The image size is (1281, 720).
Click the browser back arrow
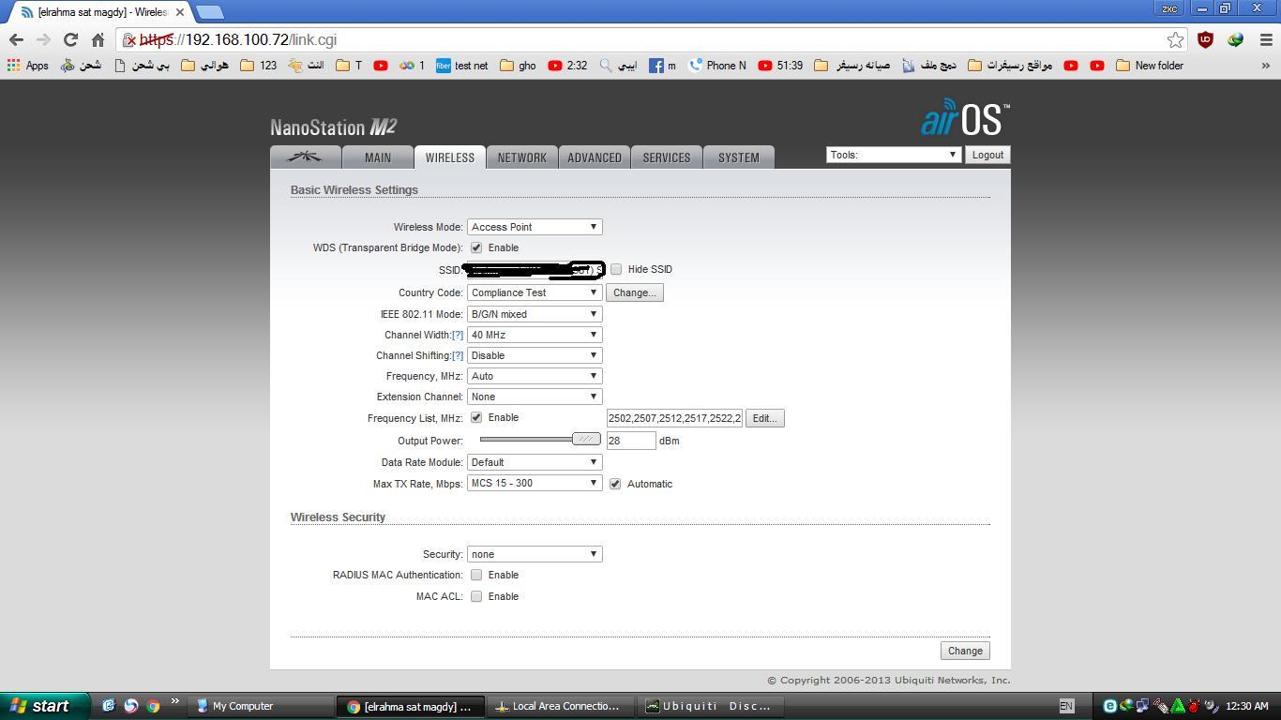point(16,39)
